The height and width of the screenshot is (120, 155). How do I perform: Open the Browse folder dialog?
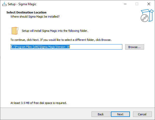(135, 47)
